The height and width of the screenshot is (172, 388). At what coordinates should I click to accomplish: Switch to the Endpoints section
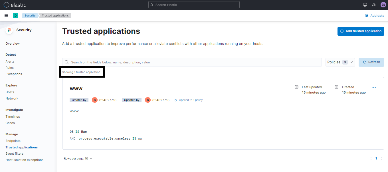click(x=13, y=140)
